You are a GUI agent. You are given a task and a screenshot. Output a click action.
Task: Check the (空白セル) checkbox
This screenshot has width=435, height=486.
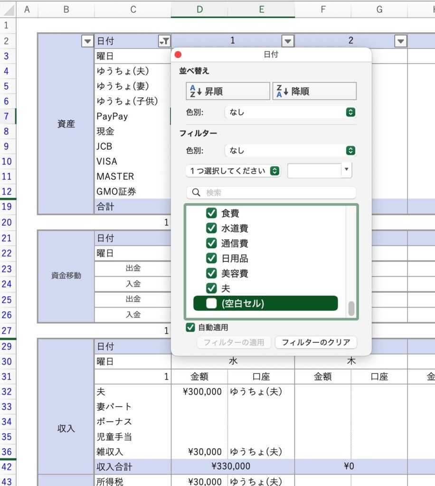pos(211,303)
